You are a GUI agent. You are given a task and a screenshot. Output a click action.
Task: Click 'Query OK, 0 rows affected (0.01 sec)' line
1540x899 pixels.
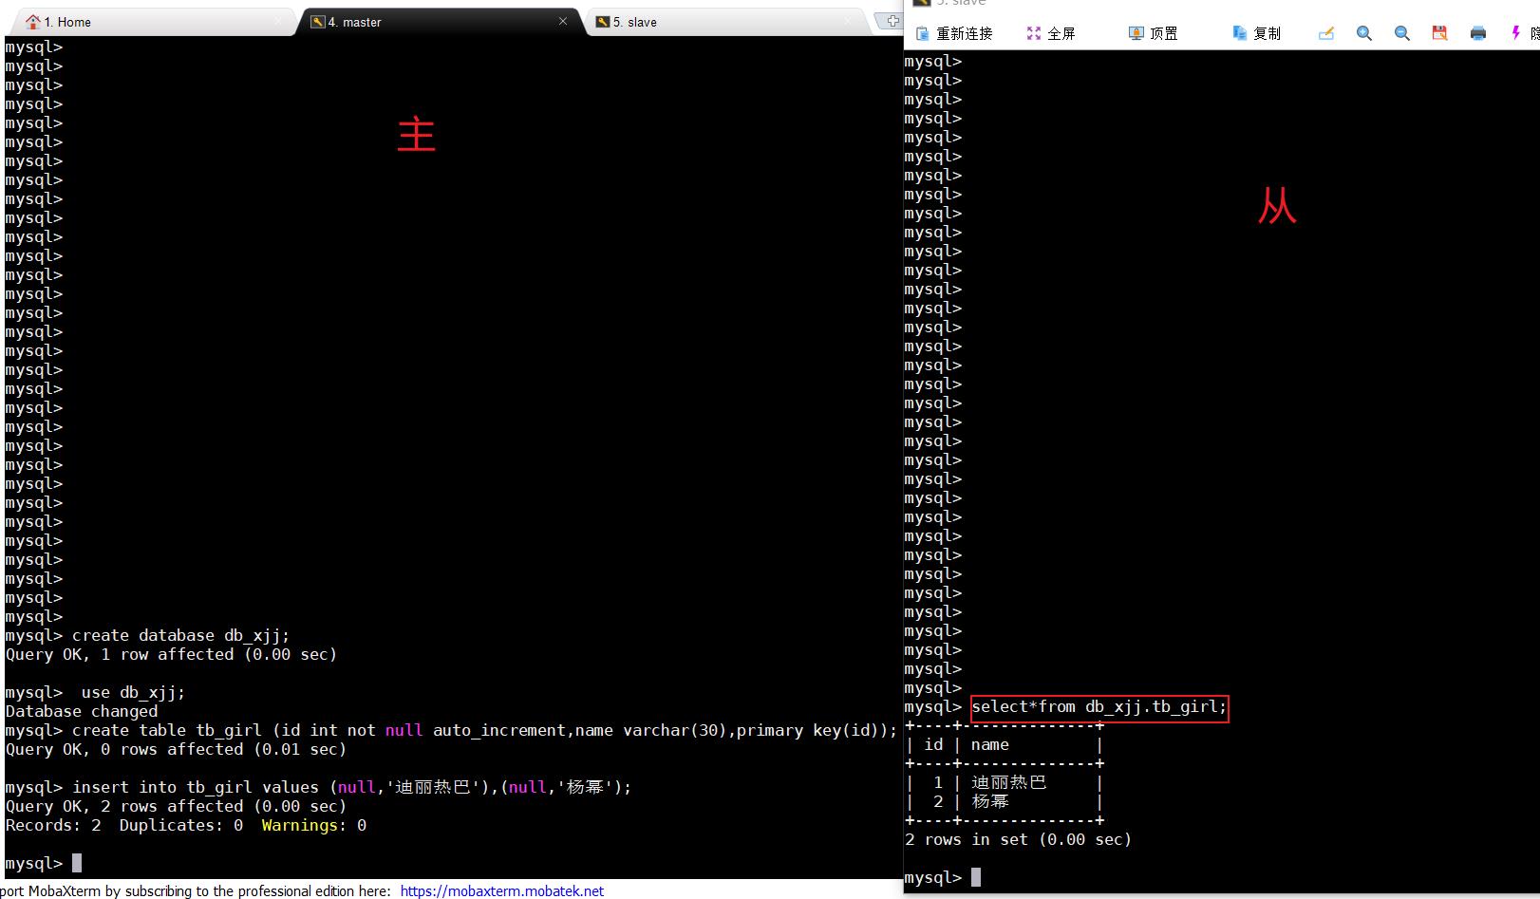pyautogui.click(x=176, y=749)
